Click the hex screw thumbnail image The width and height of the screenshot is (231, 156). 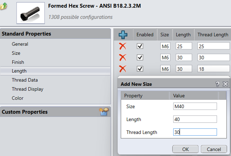(31, 13)
